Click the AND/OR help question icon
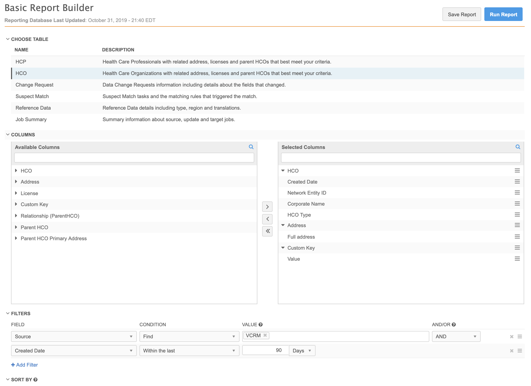 [454, 324]
